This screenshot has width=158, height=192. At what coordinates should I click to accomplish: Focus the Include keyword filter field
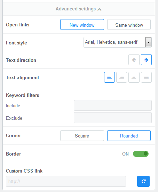[113, 106]
